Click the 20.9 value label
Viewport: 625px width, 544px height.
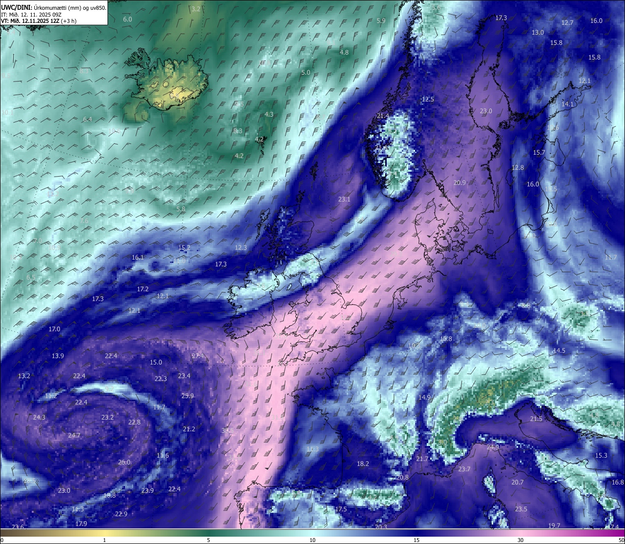point(459,182)
